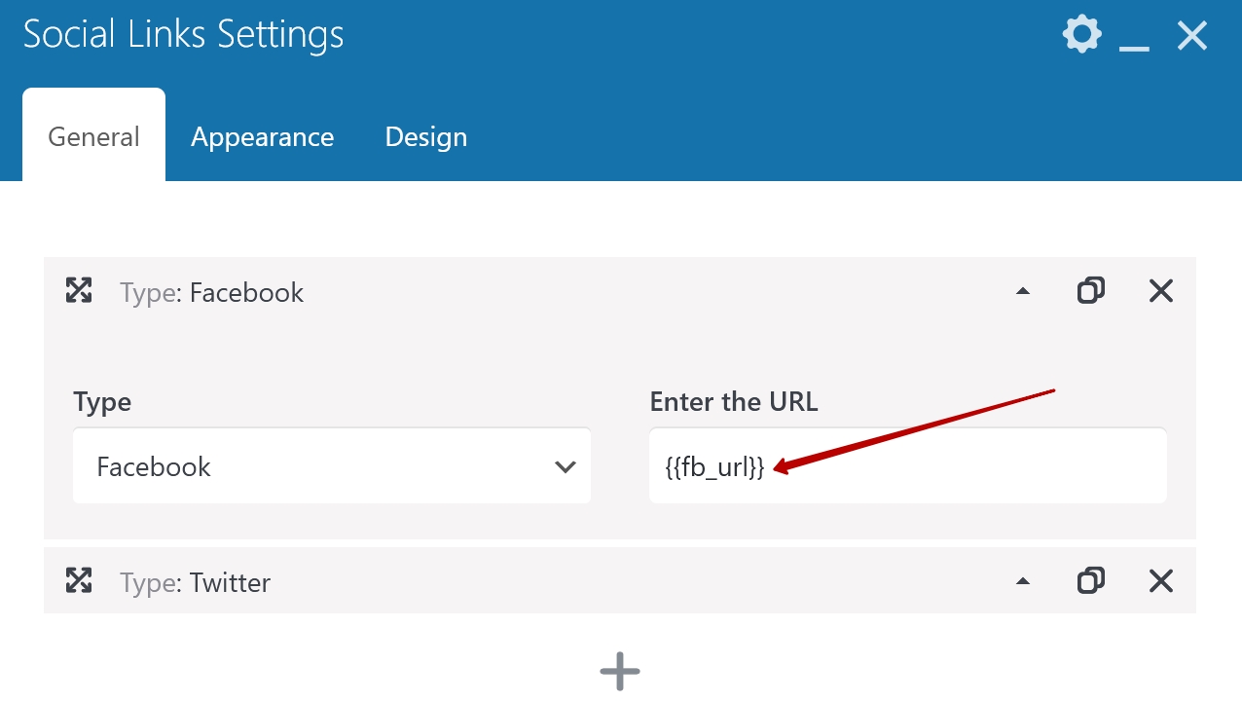Click the Facebook item's drag handle icon
This screenshot has width=1242, height=702.
[78, 290]
